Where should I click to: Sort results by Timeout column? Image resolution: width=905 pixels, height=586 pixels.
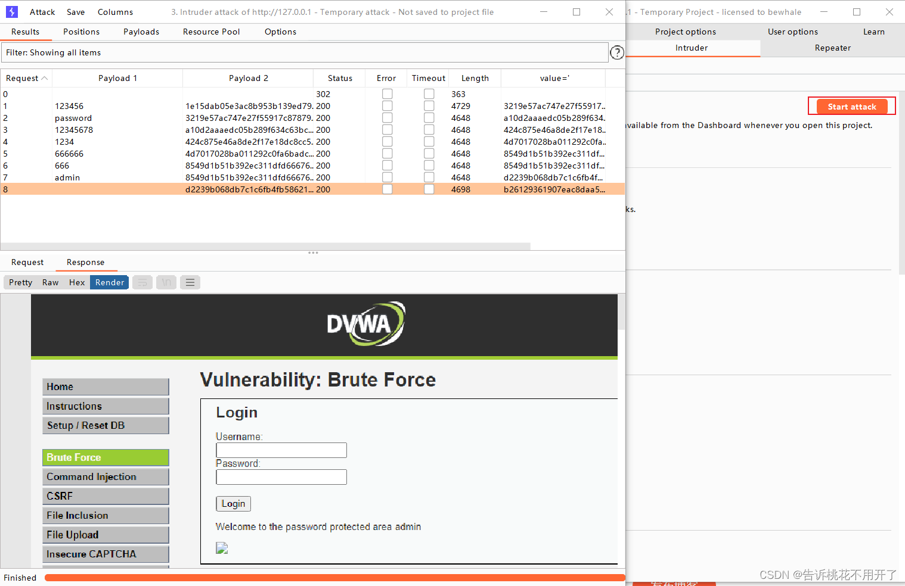point(428,78)
